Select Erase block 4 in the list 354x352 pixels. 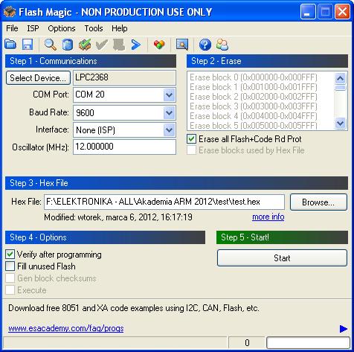[254, 116]
